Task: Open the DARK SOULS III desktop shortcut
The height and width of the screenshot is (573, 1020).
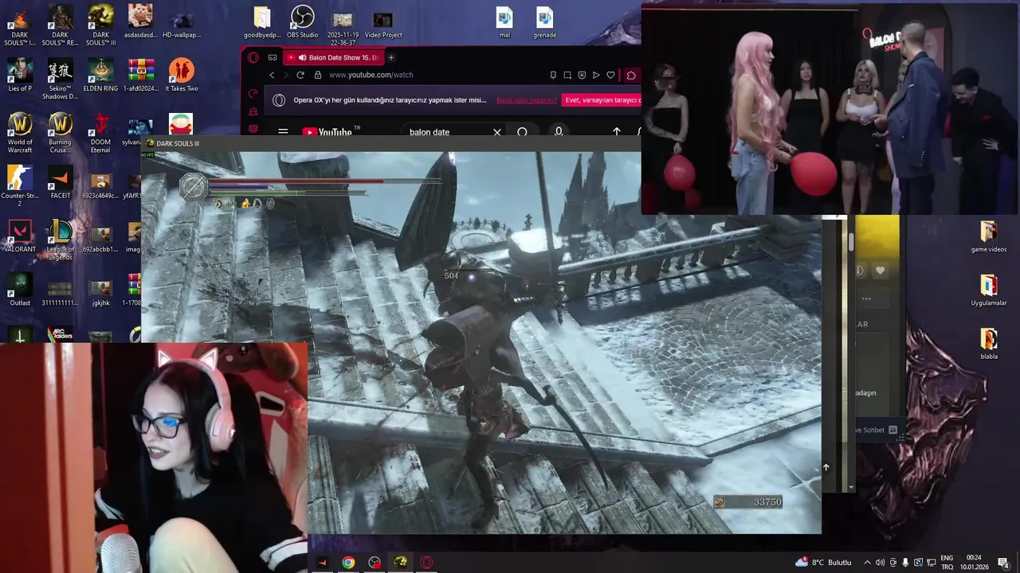Action: click(x=100, y=25)
